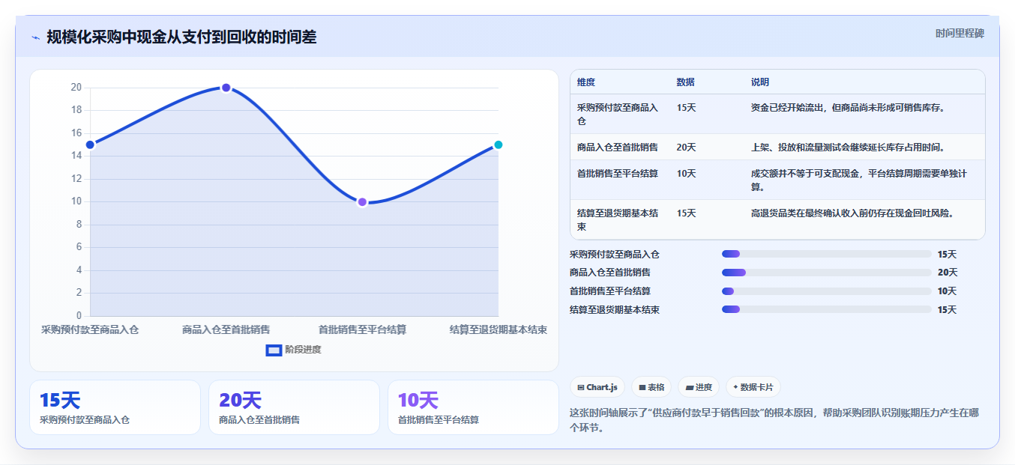Click the progress bar for 结算至退货期基本结束
The width and height of the screenshot is (1015, 465).
(826, 309)
